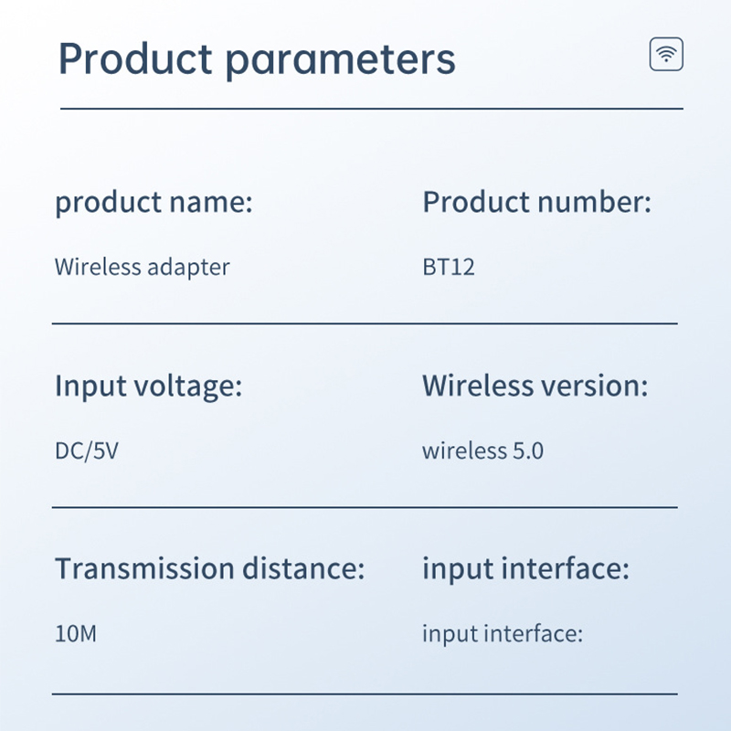Select the Input voltage label
Image resolution: width=731 pixels, height=731 pixels.
coord(149,387)
